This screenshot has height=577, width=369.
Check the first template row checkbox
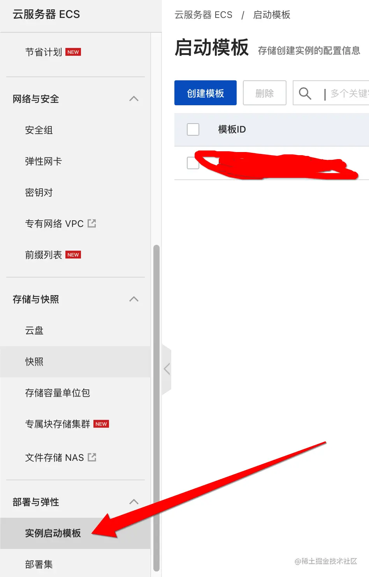[193, 163]
